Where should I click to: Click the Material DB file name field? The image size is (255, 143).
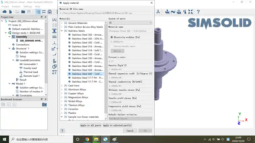[x=106, y=13]
